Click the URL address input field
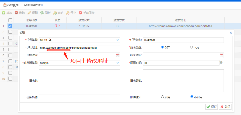 coord(79,48)
